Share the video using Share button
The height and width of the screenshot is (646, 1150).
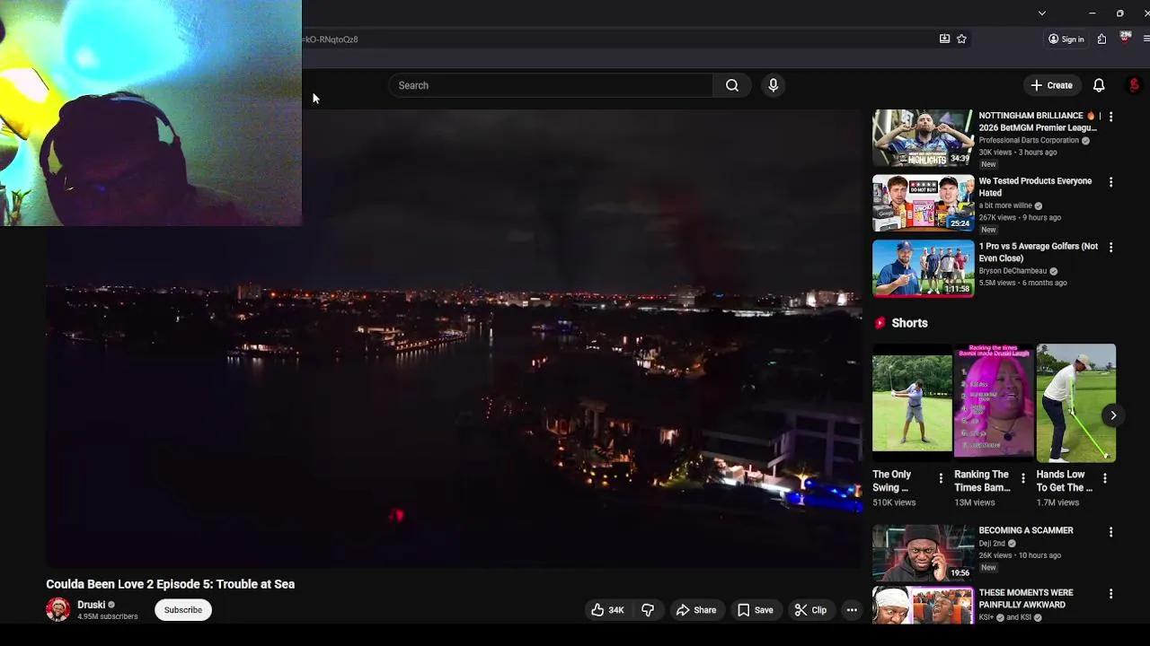click(x=695, y=610)
